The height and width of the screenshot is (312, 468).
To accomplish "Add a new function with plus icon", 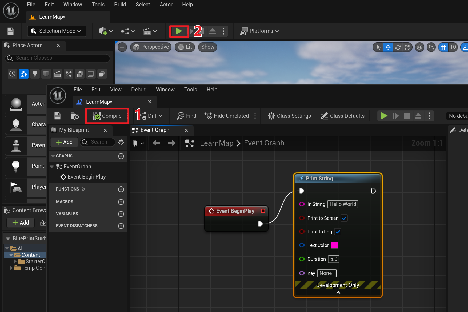I will pos(121,189).
